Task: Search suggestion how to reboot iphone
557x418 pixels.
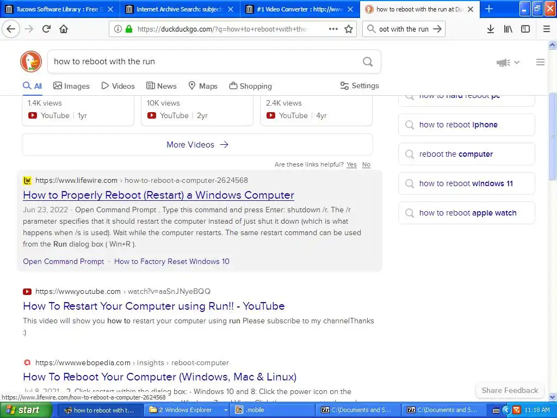Action: coord(466,125)
